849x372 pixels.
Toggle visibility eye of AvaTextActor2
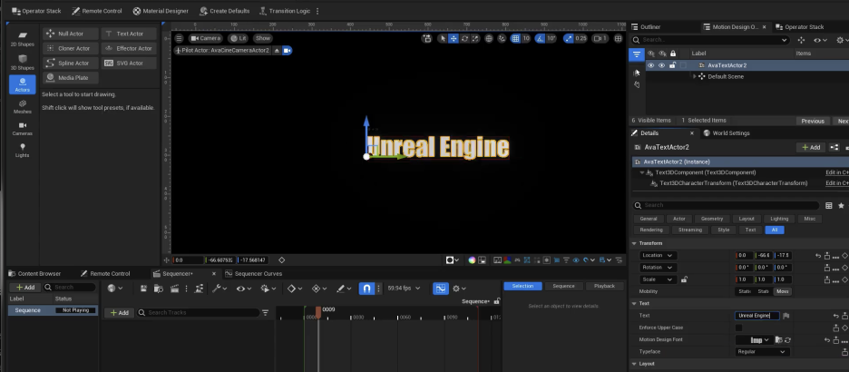click(x=651, y=65)
